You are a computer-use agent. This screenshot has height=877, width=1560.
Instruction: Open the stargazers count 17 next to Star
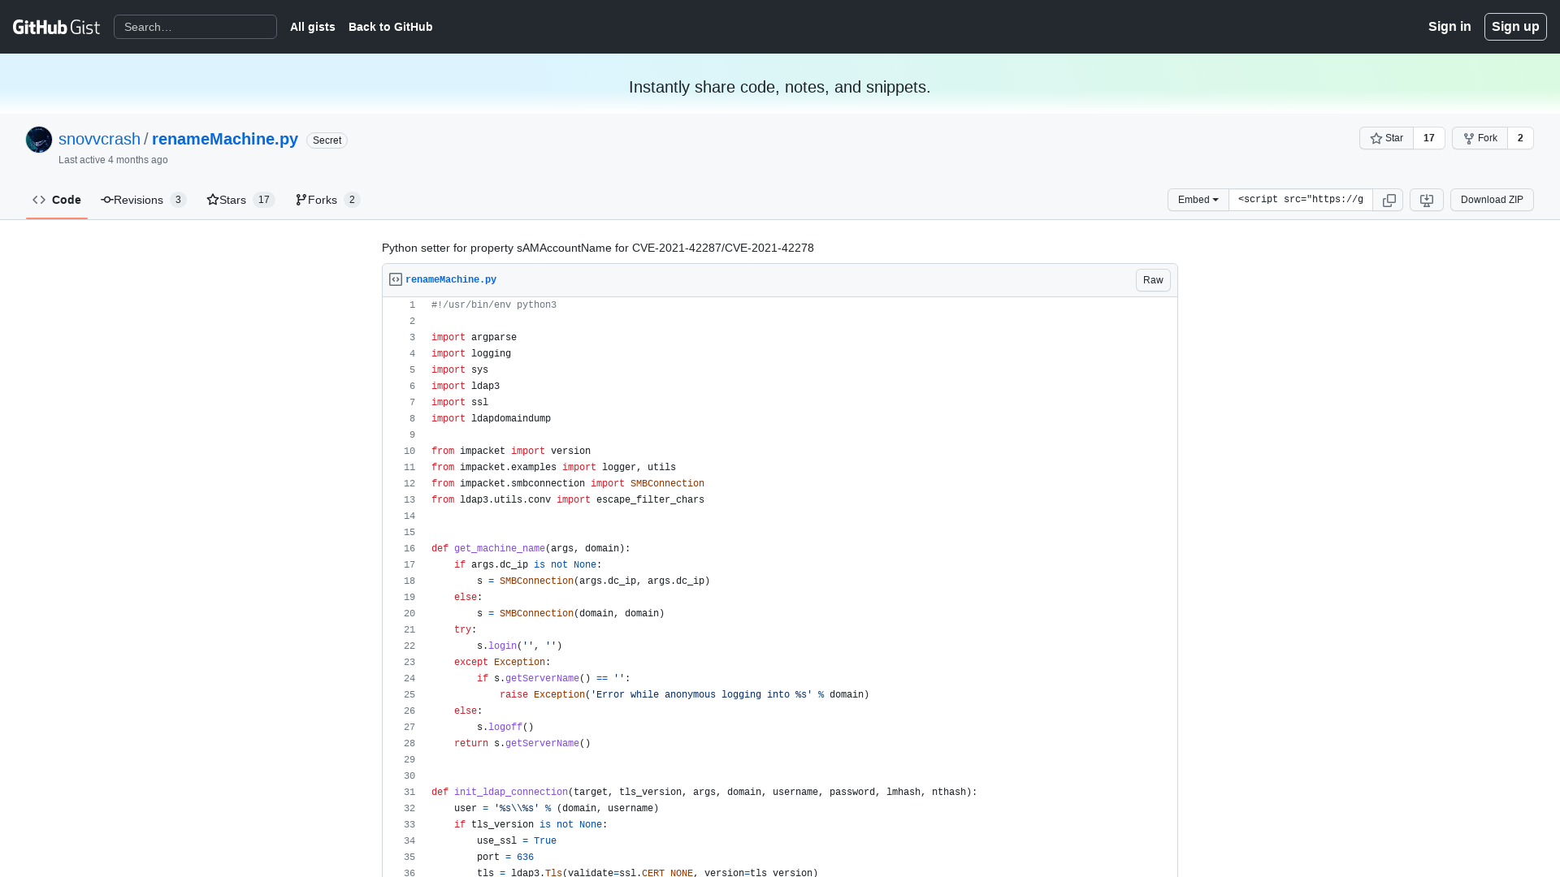[1429, 138]
